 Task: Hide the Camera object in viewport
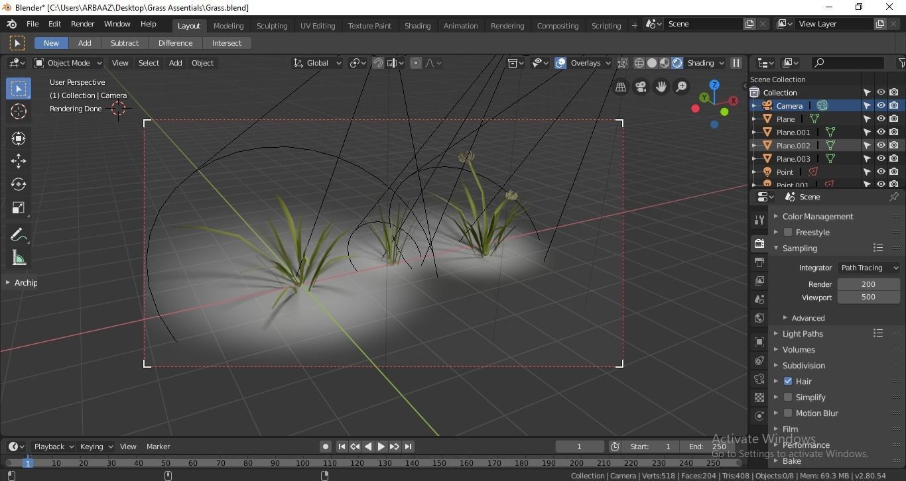[881, 106]
